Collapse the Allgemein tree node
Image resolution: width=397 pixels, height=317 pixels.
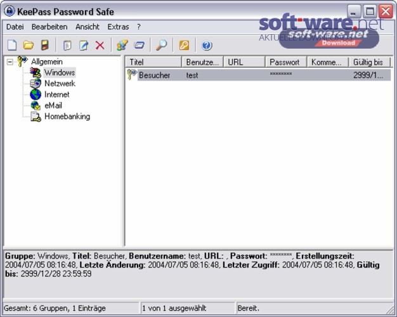pos(10,61)
